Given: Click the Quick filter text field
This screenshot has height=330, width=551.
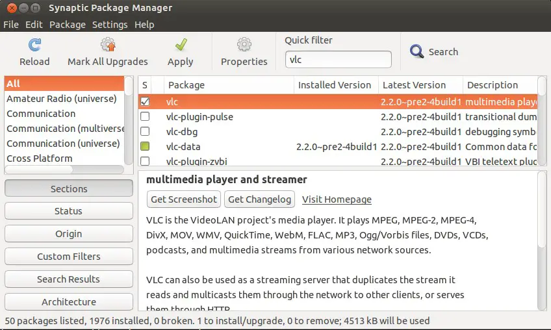Looking at the screenshot, I should click(339, 59).
